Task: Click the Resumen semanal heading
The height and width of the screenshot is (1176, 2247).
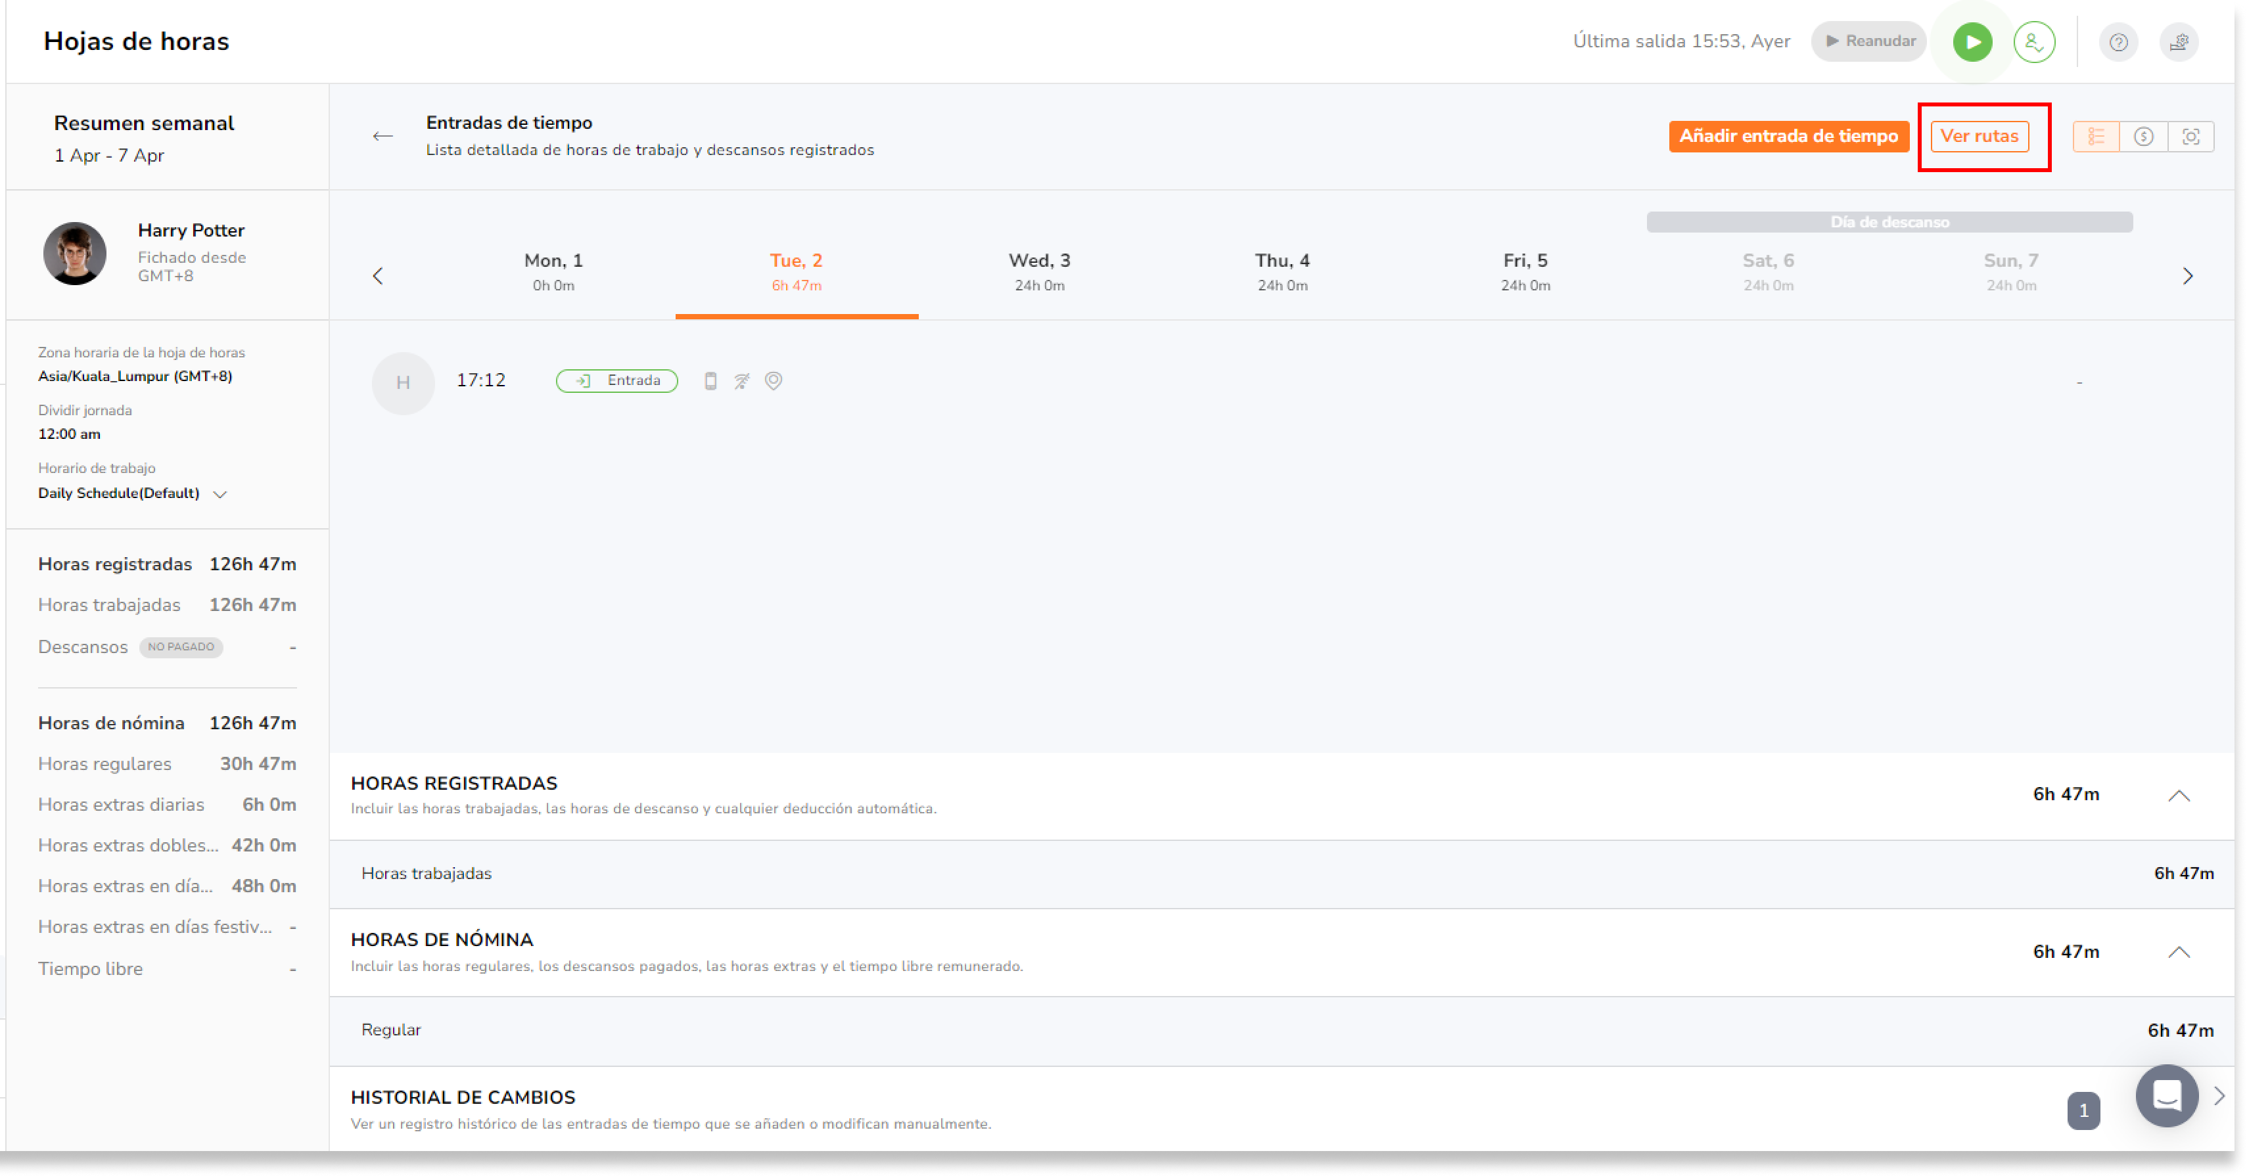Action: pos(144,123)
